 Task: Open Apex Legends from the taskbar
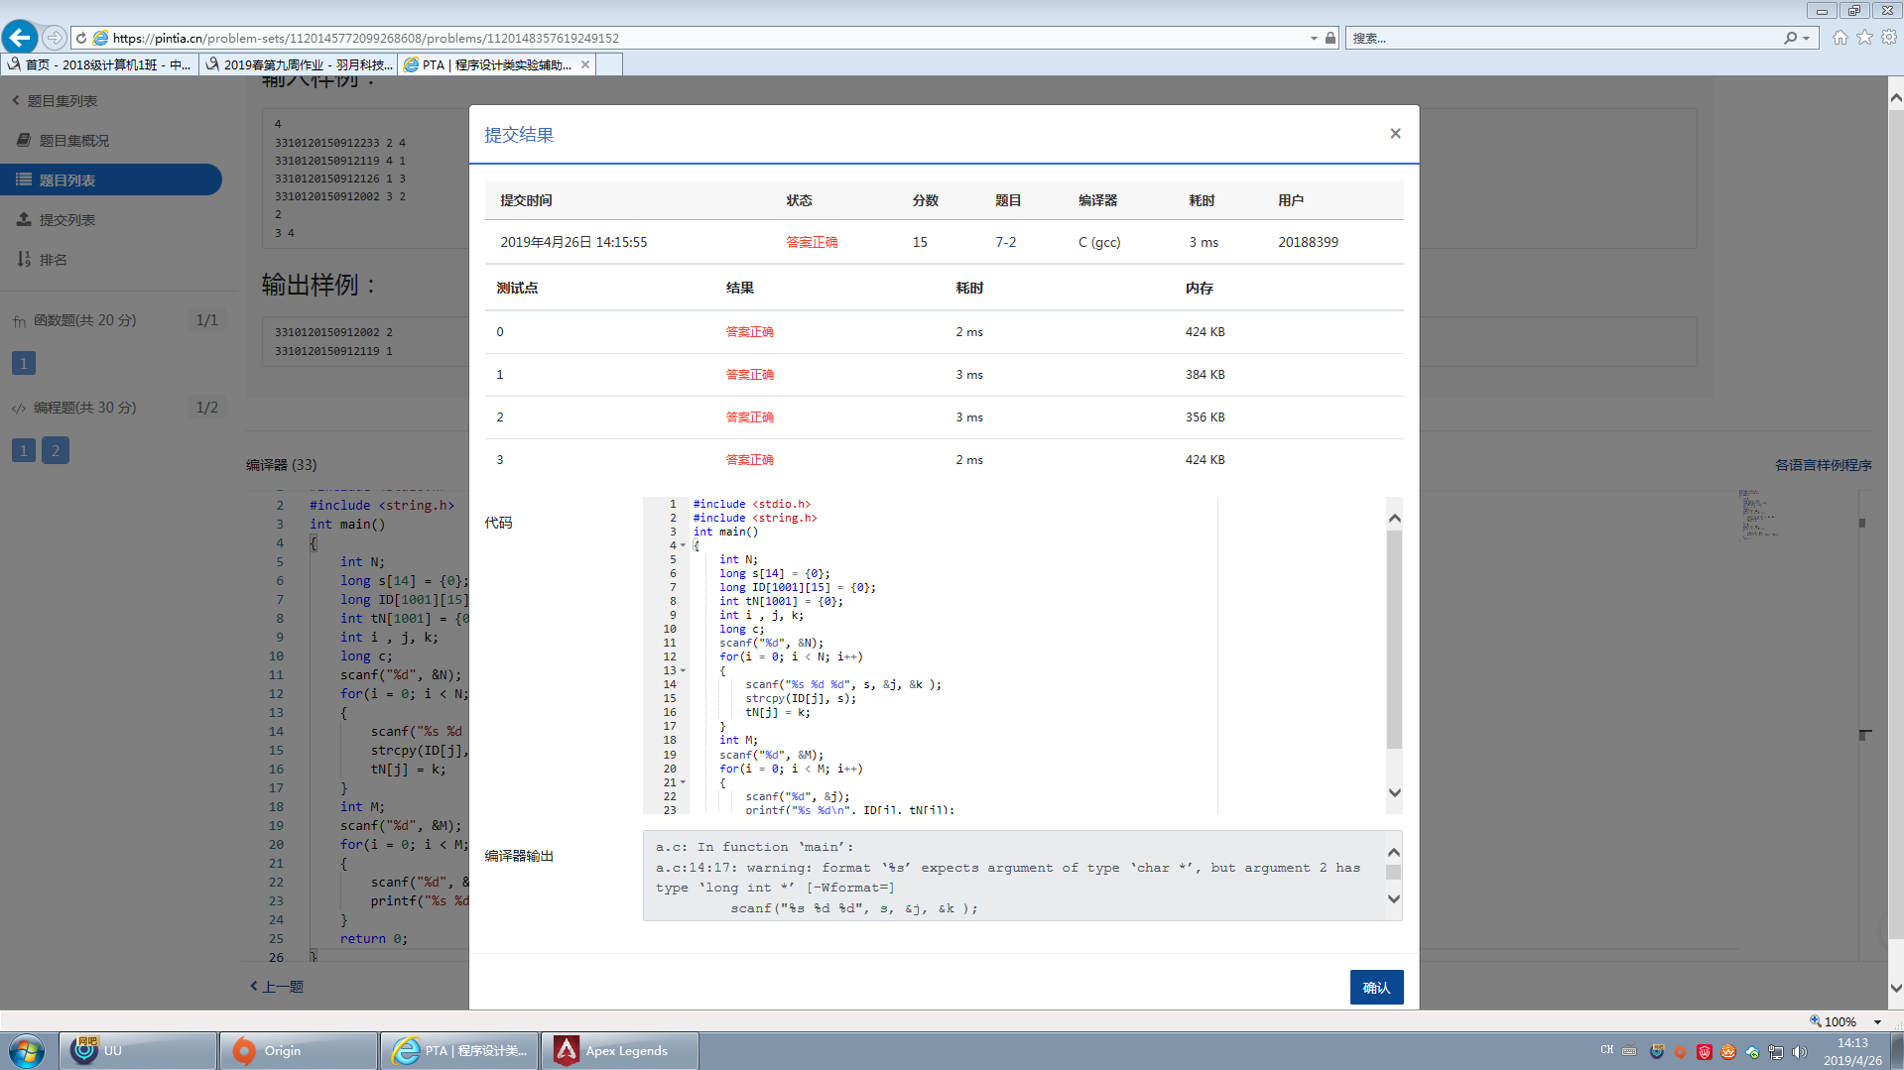(620, 1051)
